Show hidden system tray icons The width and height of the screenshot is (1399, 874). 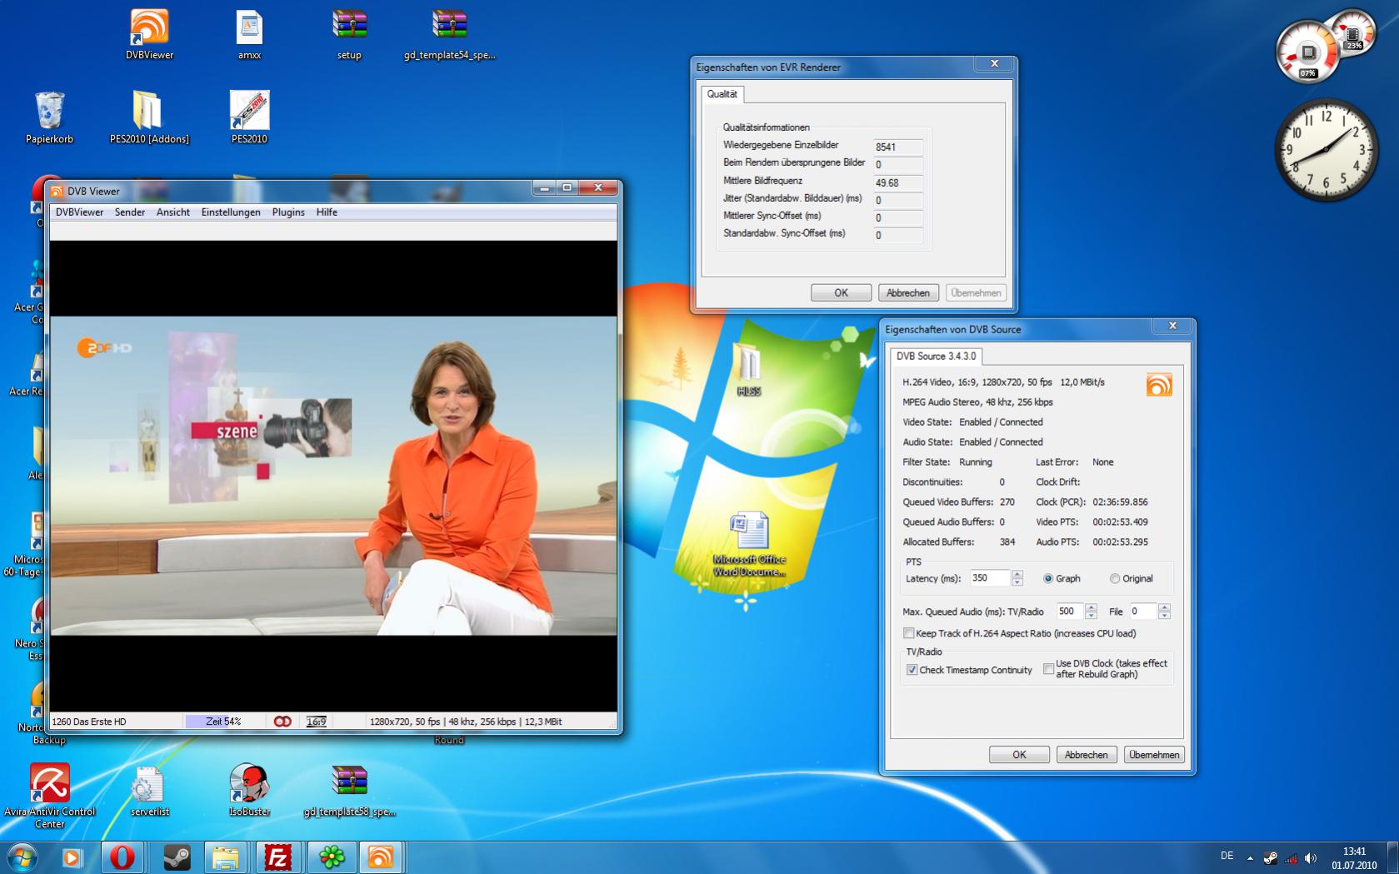click(1250, 857)
